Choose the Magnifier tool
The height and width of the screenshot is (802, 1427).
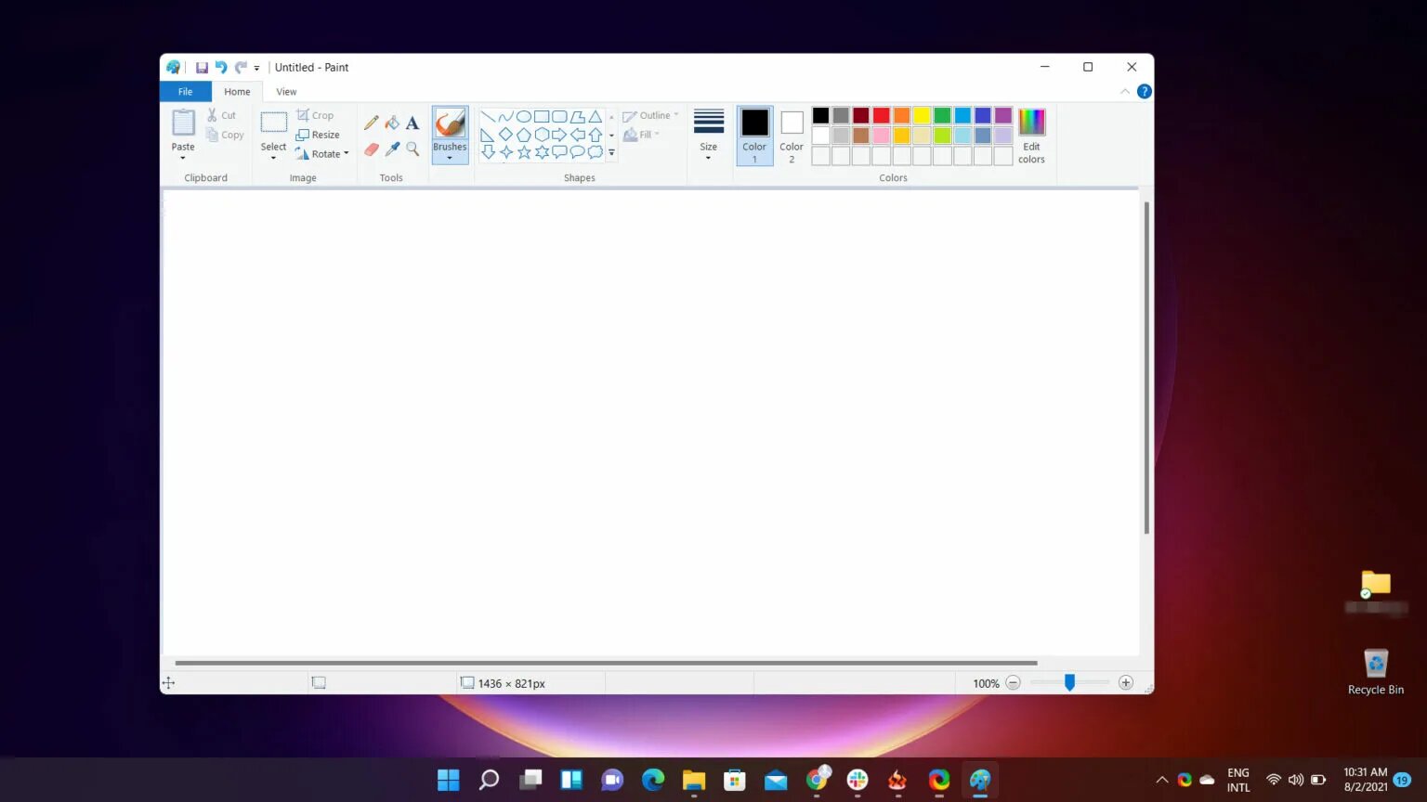tap(412, 149)
